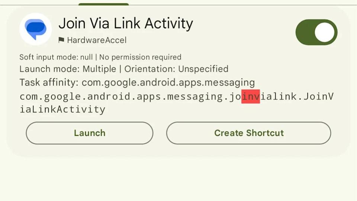Click the white knob of the toggle
357x201 pixels.
click(x=324, y=32)
